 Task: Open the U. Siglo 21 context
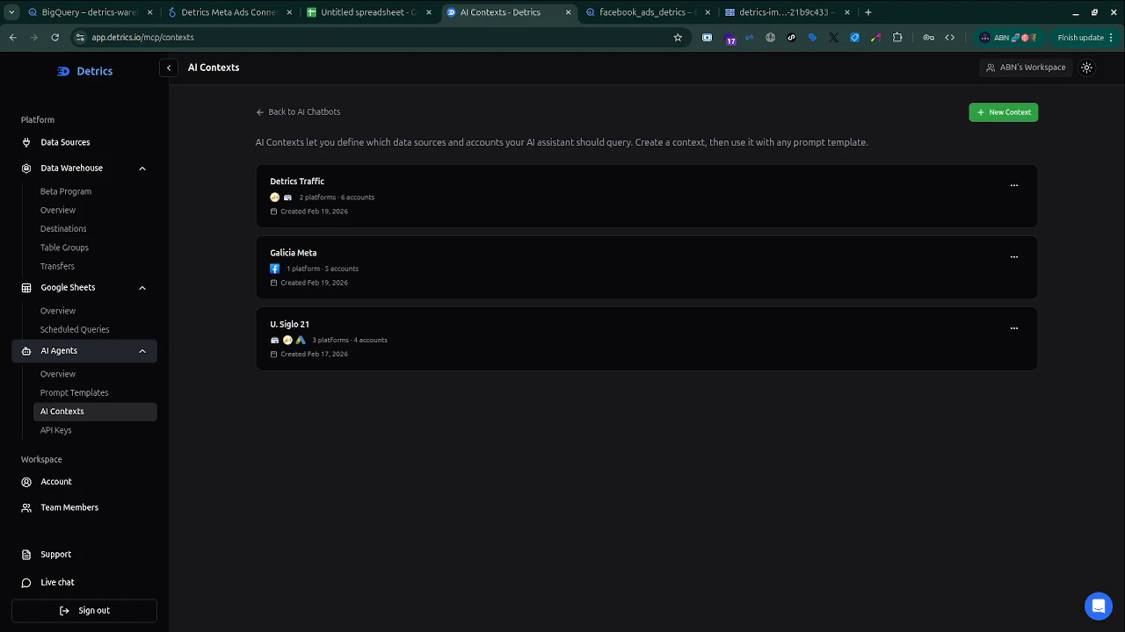[647, 338]
